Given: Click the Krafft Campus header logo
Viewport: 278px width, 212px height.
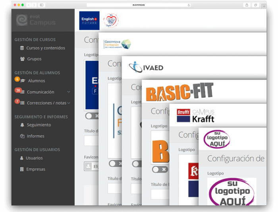Looking at the screenshot, I should click(x=195, y=115).
